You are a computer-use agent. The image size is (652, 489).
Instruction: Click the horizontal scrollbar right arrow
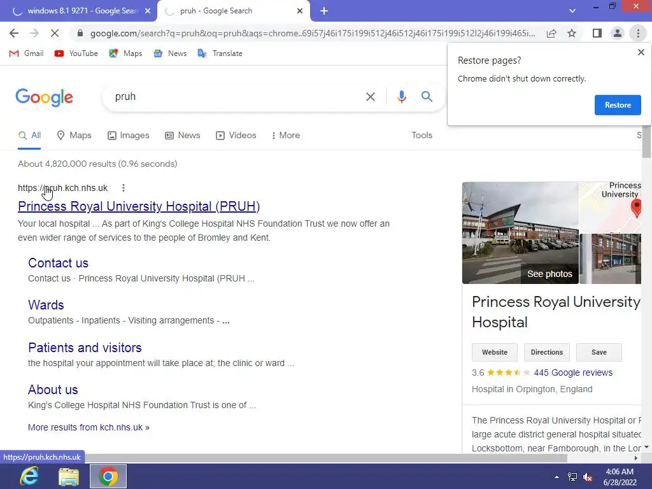click(x=636, y=458)
